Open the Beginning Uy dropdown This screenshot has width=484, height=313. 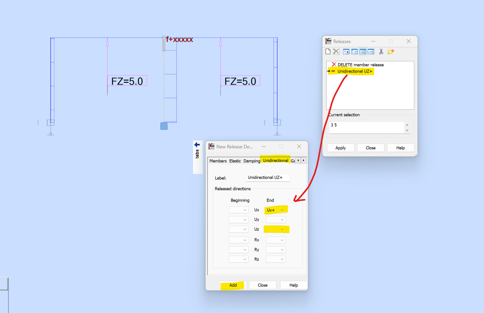click(239, 219)
